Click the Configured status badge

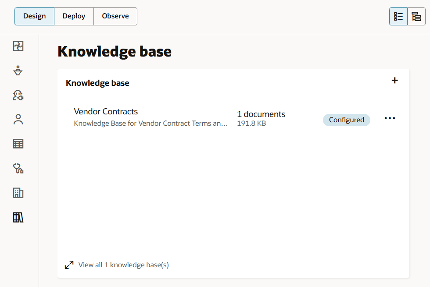tap(346, 120)
